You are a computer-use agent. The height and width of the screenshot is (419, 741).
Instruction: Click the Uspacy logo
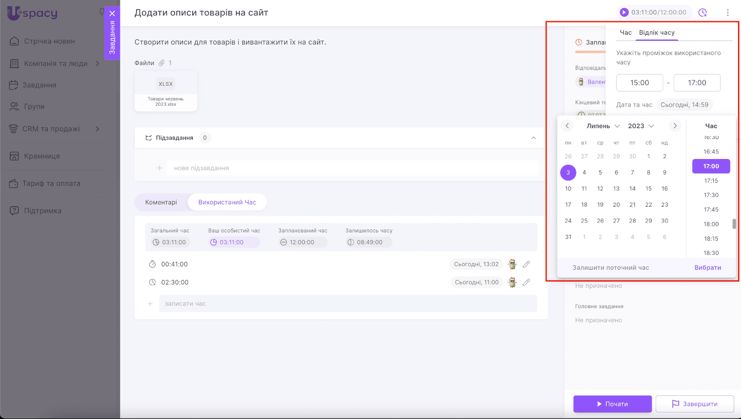(x=32, y=13)
